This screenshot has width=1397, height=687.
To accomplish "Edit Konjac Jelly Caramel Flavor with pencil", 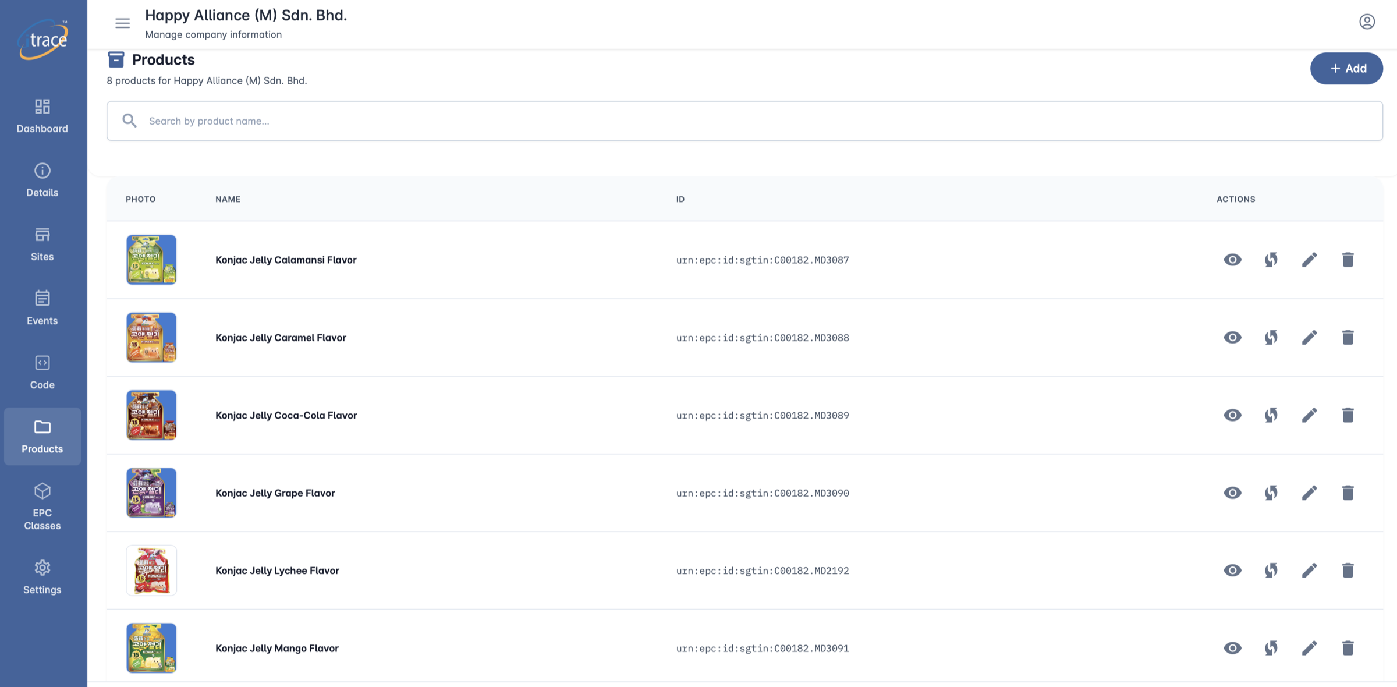I will click(x=1309, y=337).
